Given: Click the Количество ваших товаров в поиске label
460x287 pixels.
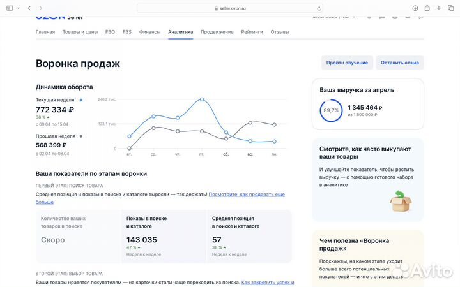Looking at the screenshot, I should click(63, 223).
